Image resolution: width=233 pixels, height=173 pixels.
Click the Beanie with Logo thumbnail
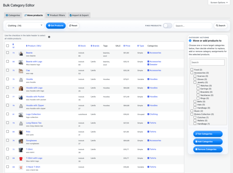click(21, 62)
